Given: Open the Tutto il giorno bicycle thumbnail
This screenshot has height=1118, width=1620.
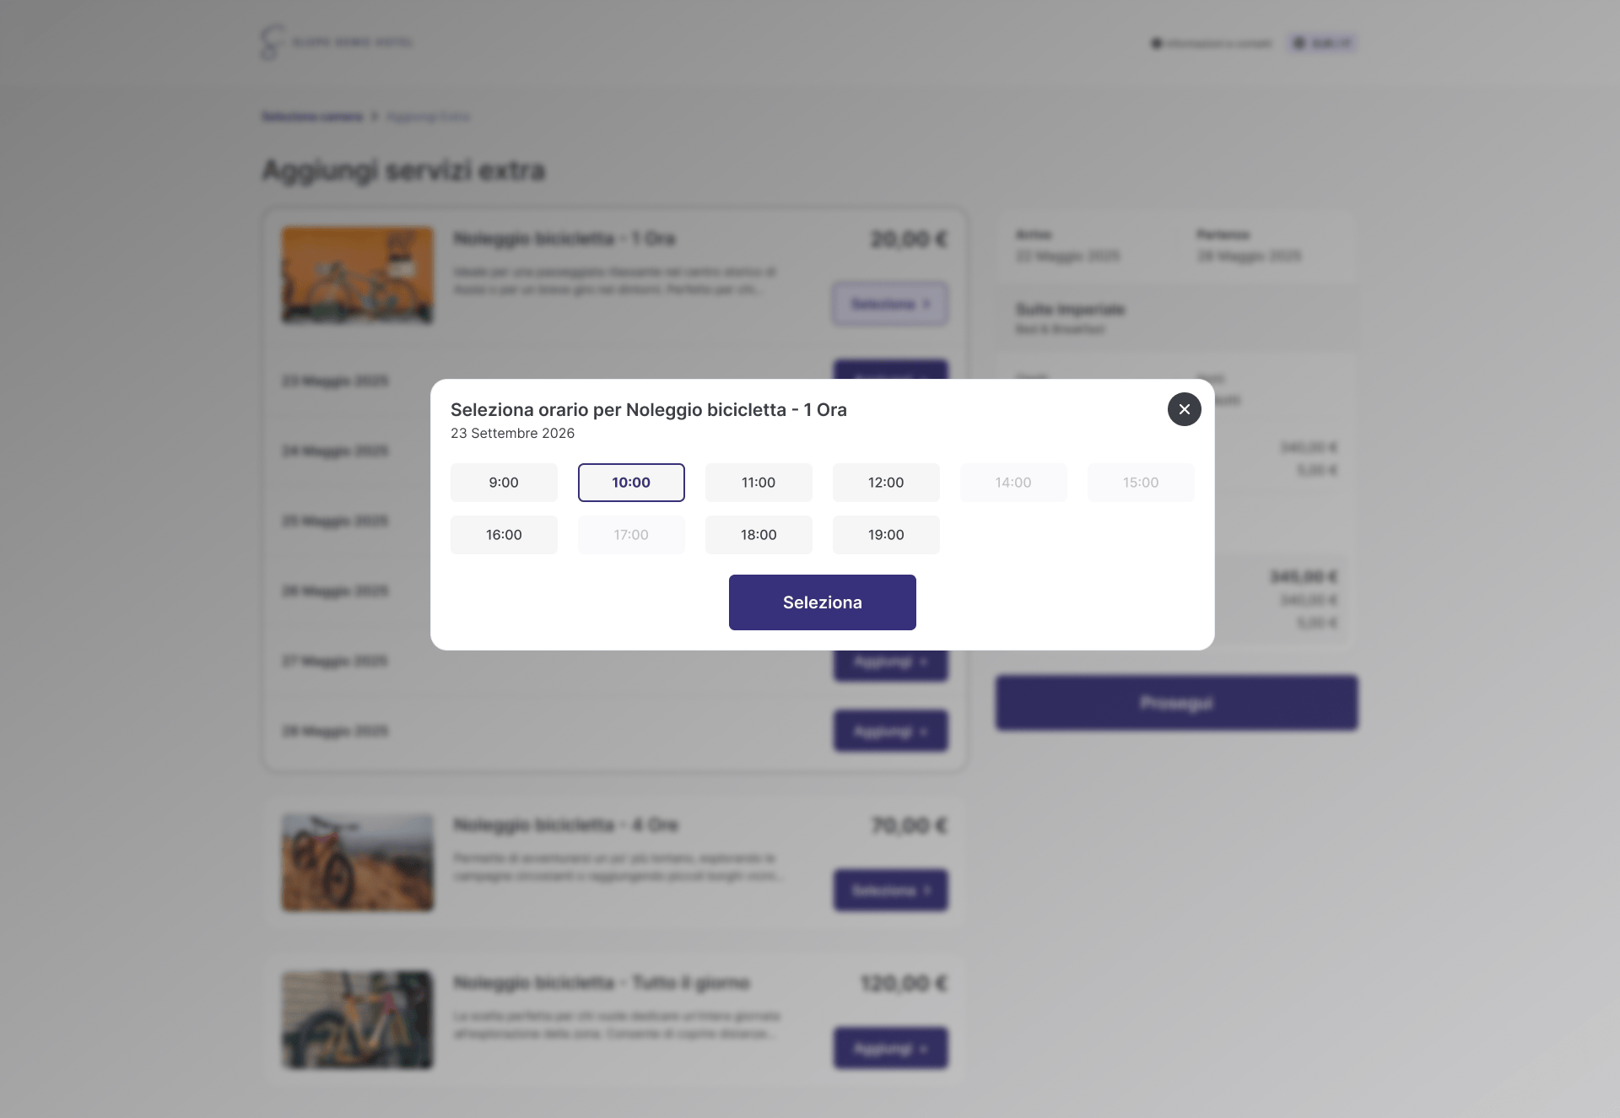Looking at the screenshot, I should point(358,1020).
